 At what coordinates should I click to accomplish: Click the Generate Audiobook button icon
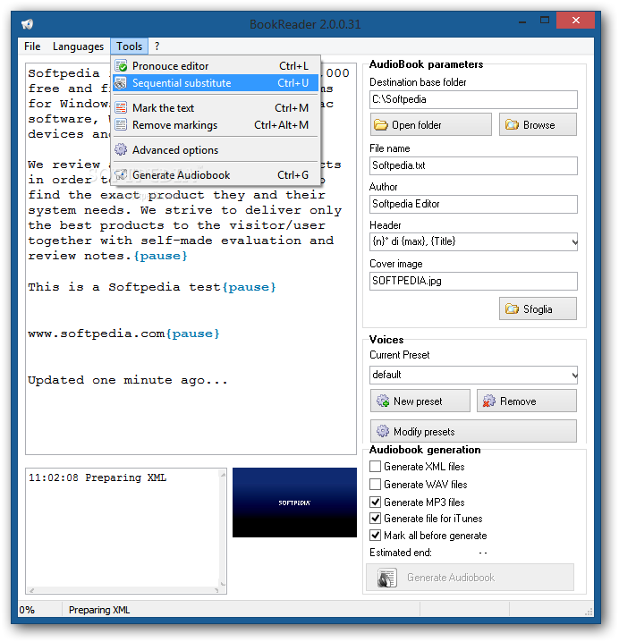[x=386, y=578]
